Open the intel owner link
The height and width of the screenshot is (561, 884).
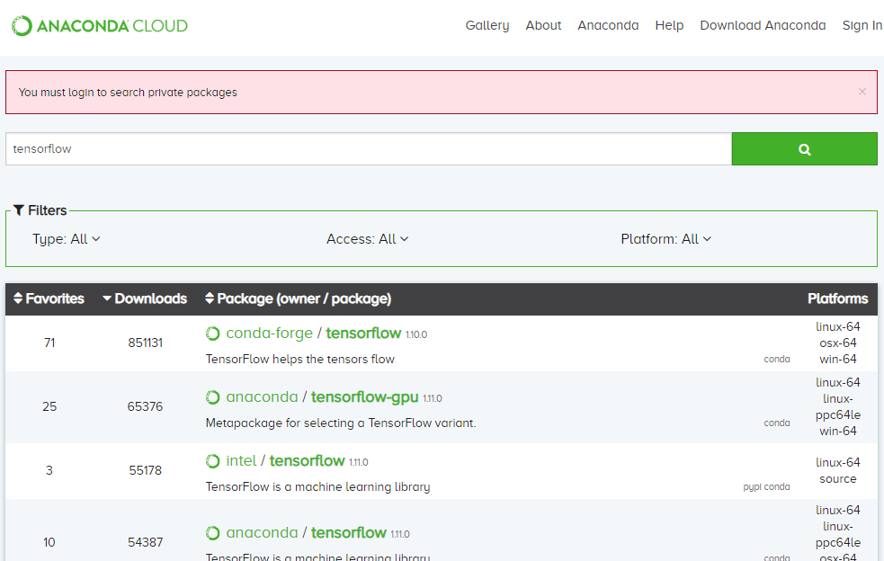241,460
